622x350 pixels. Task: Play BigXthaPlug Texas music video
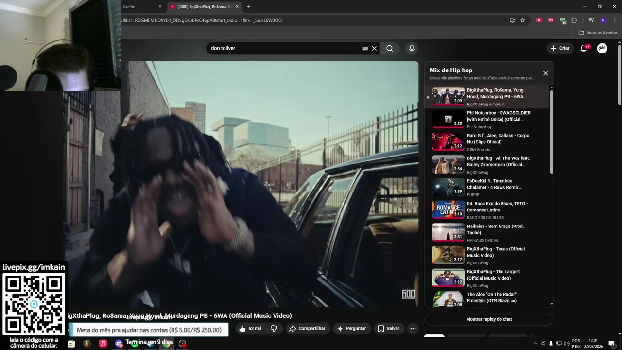coord(487,256)
